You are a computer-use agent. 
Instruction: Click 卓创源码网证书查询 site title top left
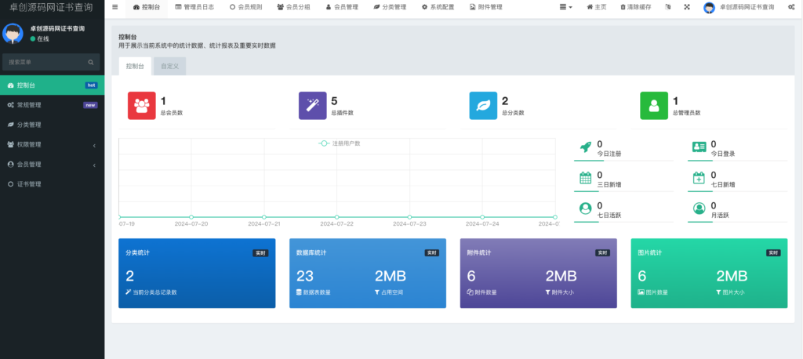pos(52,7)
